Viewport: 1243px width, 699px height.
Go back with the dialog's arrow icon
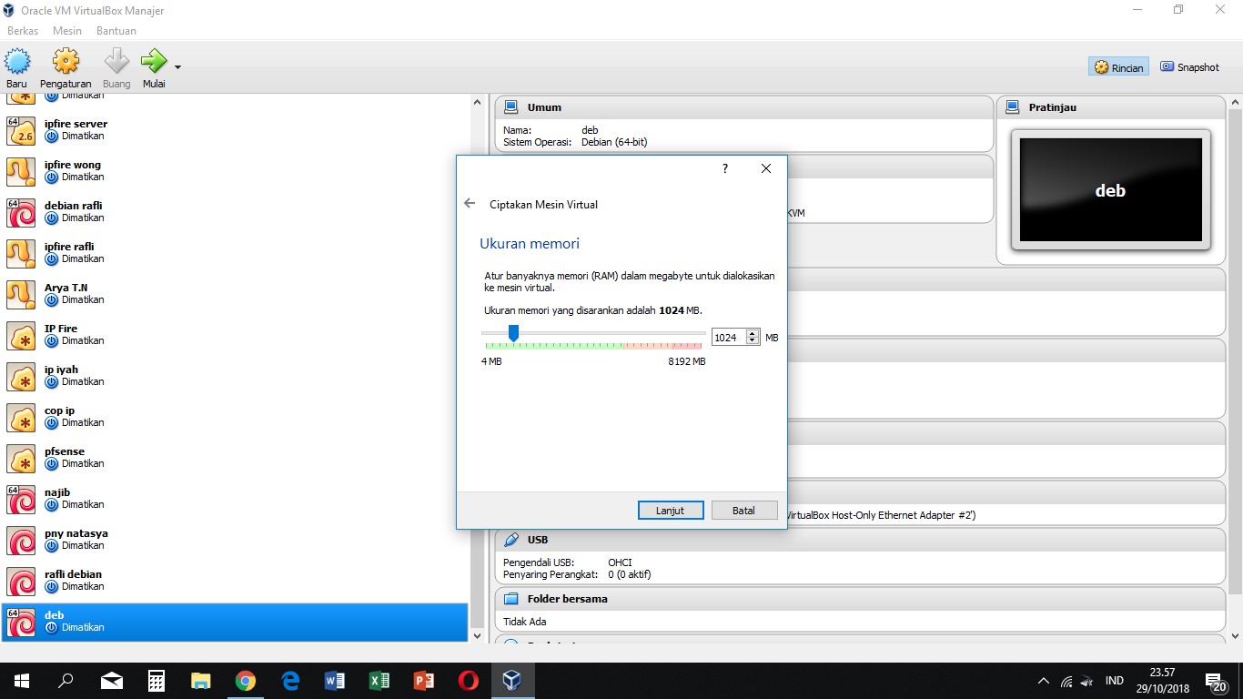click(470, 203)
